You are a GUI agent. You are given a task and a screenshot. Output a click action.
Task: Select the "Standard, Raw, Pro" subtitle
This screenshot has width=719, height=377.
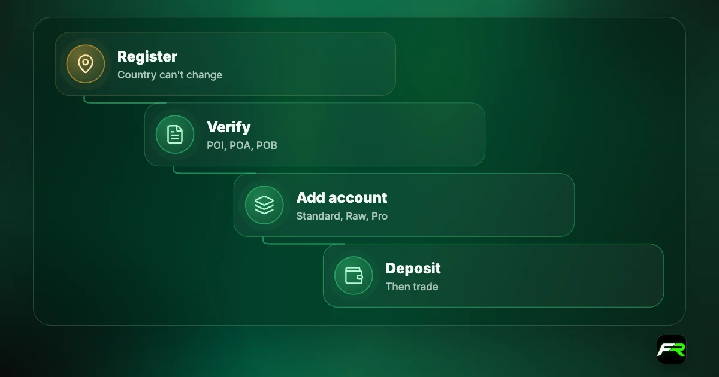342,216
